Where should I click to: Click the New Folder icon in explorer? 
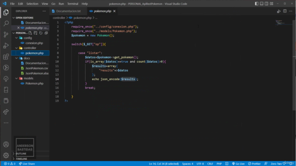[36, 33]
